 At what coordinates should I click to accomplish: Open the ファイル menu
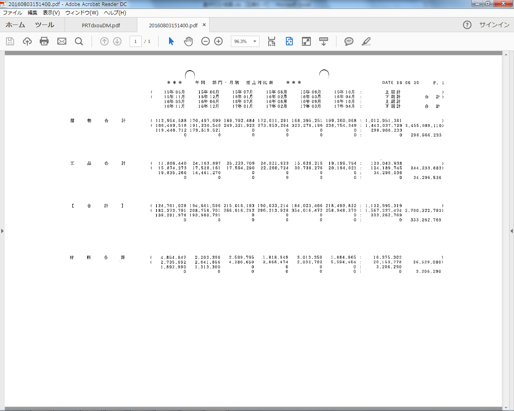tap(12, 13)
